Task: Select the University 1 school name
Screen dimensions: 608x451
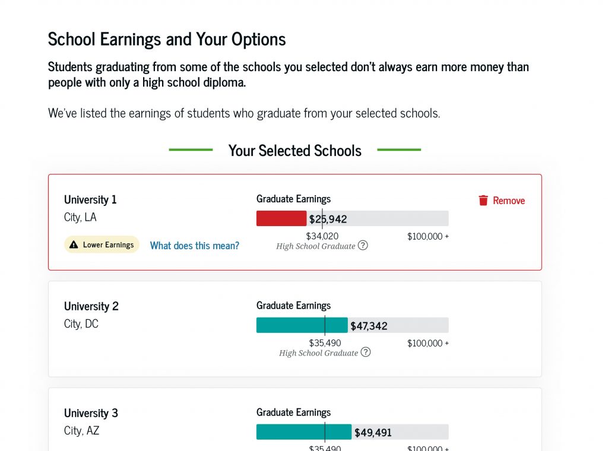Action: point(90,199)
